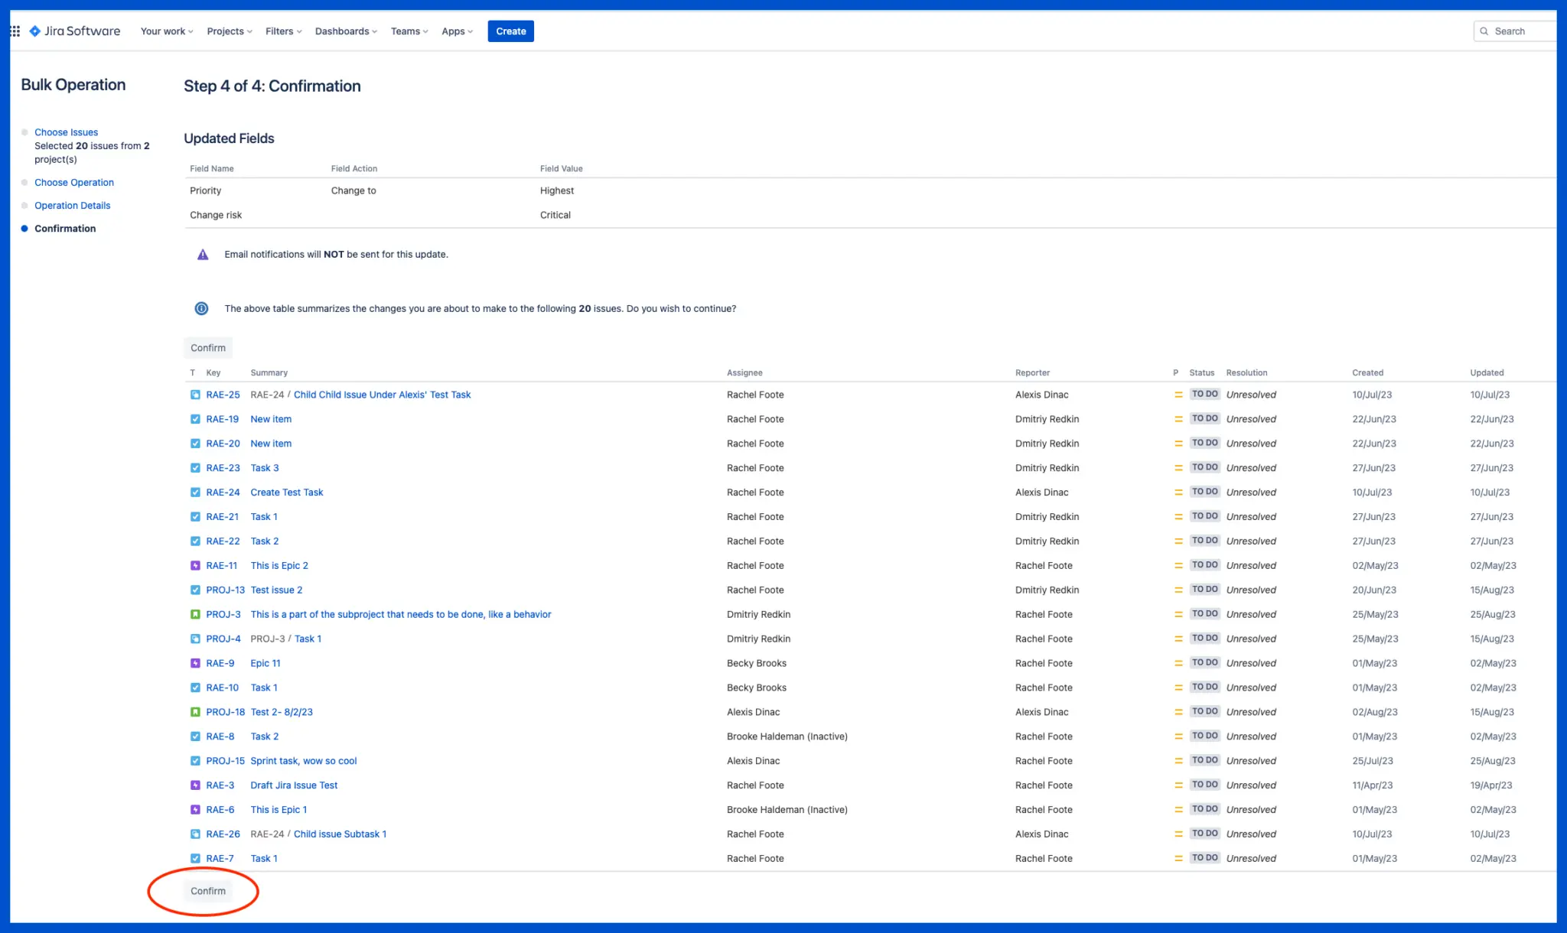Expand the Dashboards navigation dropdown
Image resolution: width=1567 pixels, height=933 pixels.
pyautogui.click(x=346, y=31)
